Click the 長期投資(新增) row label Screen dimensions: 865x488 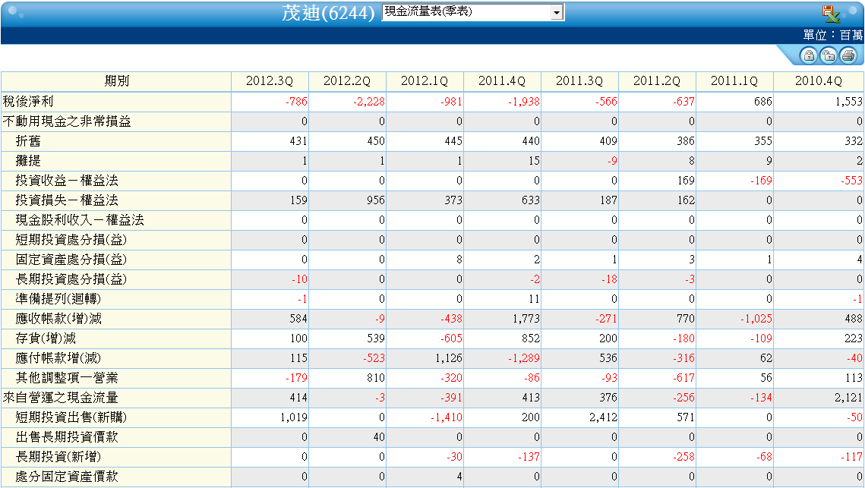[x=58, y=457]
